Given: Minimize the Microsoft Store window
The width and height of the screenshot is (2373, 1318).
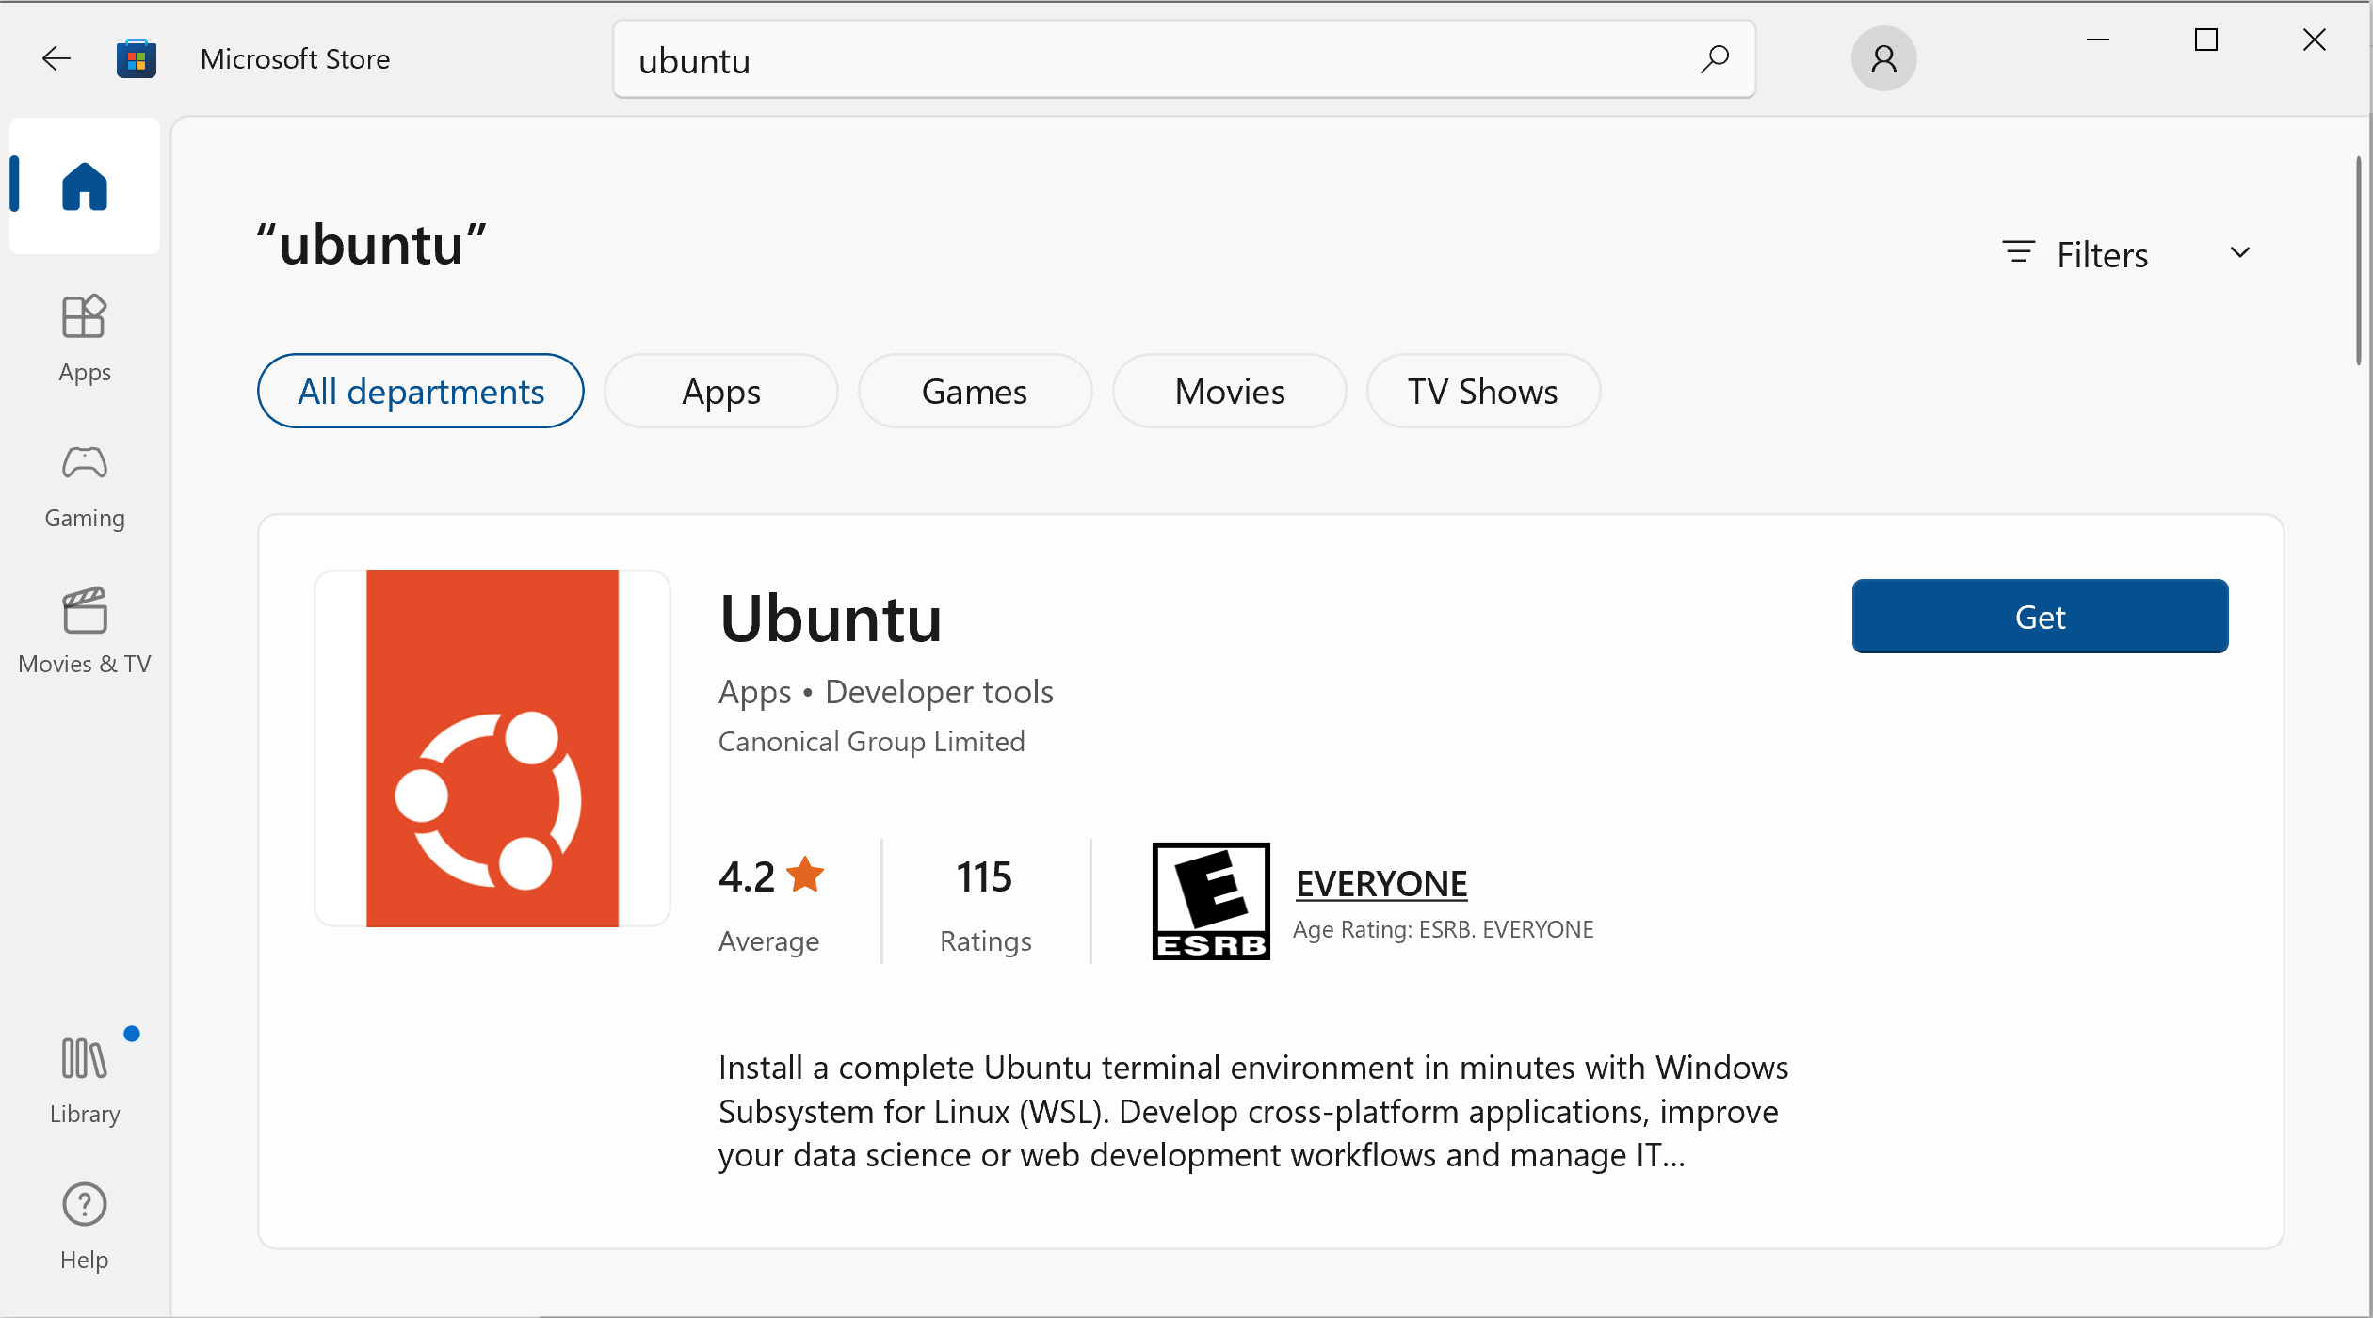Looking at the screenshot, I should point(2097,40).
